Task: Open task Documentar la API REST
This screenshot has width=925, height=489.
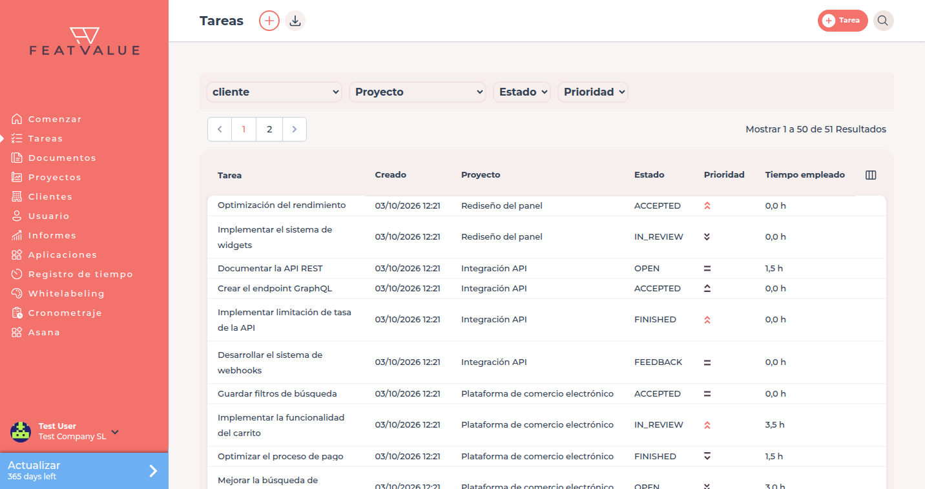Action: click(270, 269)
